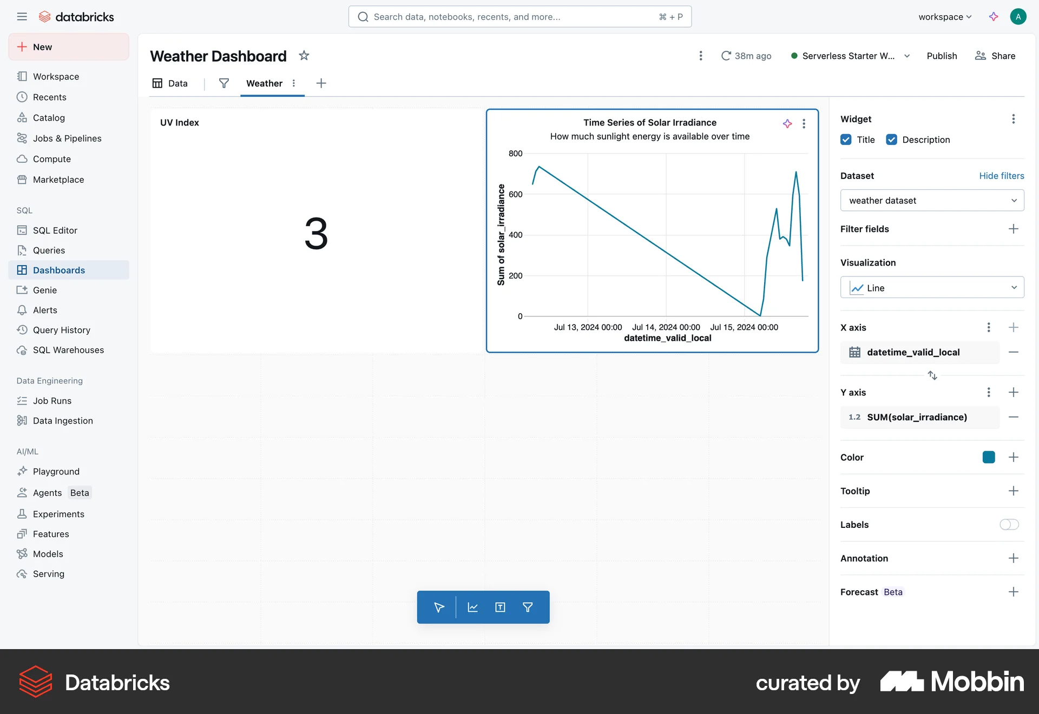Click the search bar at the top

click(x=519, y=16)
